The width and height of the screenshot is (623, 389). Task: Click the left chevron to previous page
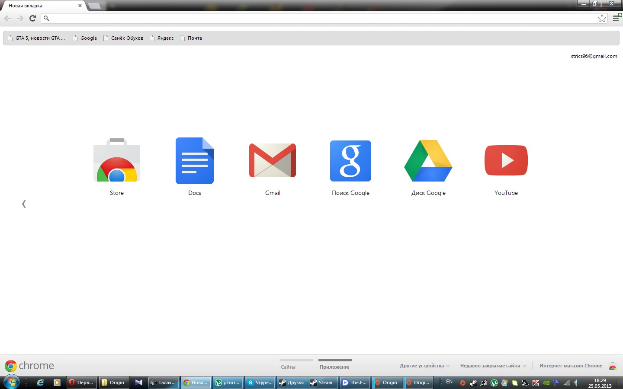tap(24, 204)
